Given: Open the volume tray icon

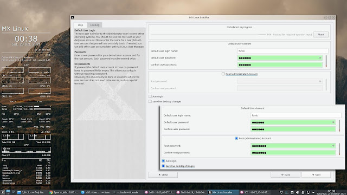Looking at the screenshot, I should pyautogui.click(x=298, y=192).
